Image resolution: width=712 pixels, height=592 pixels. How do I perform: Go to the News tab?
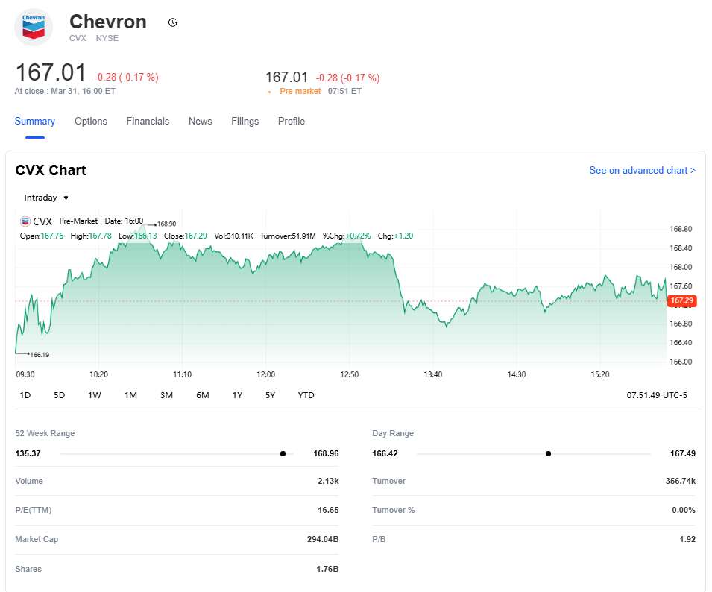[200, 122]
